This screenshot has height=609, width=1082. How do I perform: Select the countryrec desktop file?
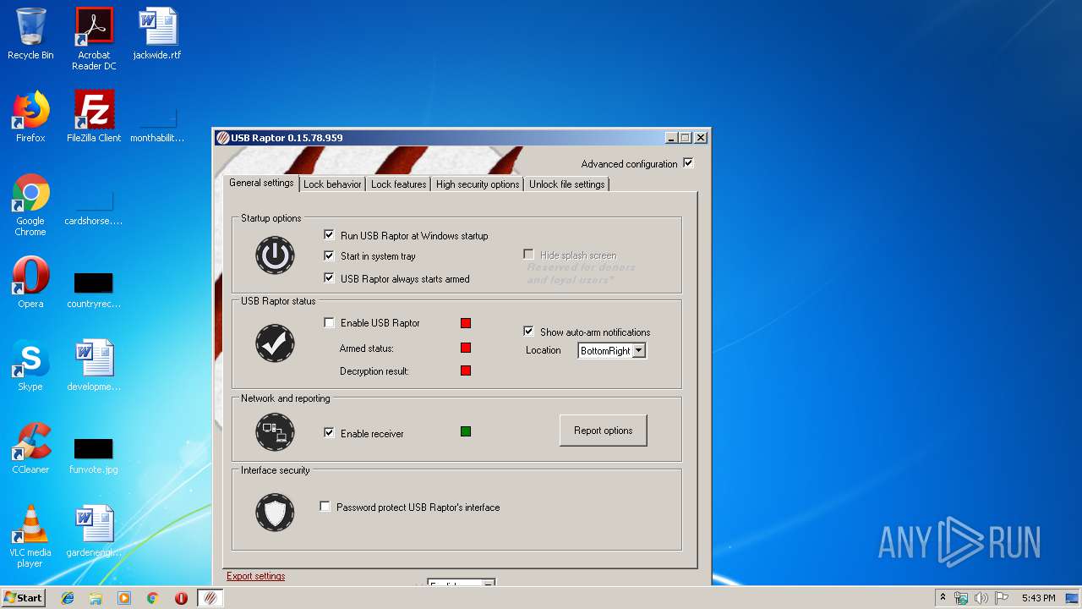[94, 289]
